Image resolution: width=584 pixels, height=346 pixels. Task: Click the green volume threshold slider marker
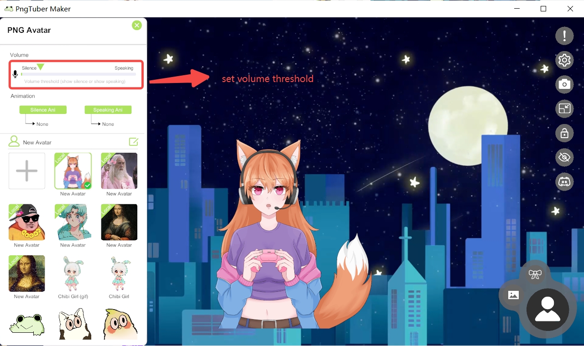click(x=40, y=67)
